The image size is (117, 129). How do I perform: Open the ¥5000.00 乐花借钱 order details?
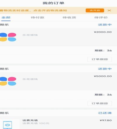[x=58, y=81]
